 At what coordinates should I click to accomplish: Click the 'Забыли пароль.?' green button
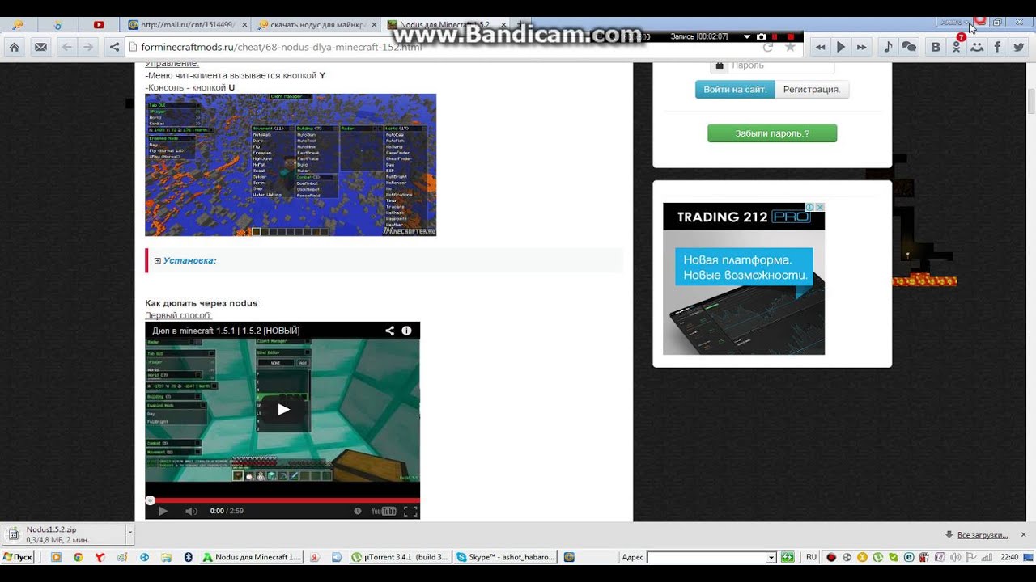click(772, 133)
